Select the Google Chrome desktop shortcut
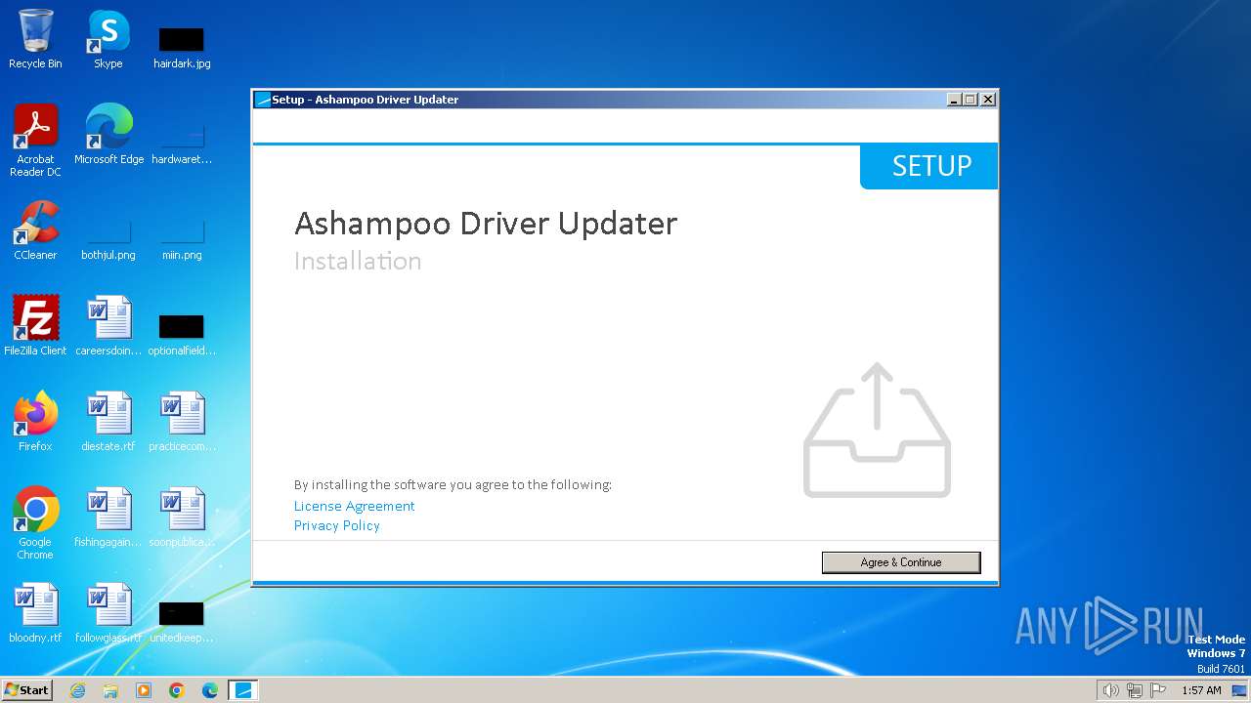 35,523
